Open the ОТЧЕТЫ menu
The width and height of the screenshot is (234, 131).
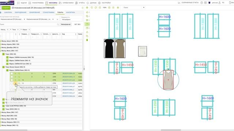point(80,3)
